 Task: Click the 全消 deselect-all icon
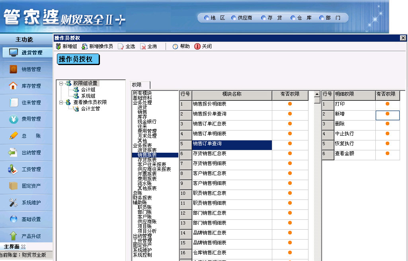(x=143, y=46)
